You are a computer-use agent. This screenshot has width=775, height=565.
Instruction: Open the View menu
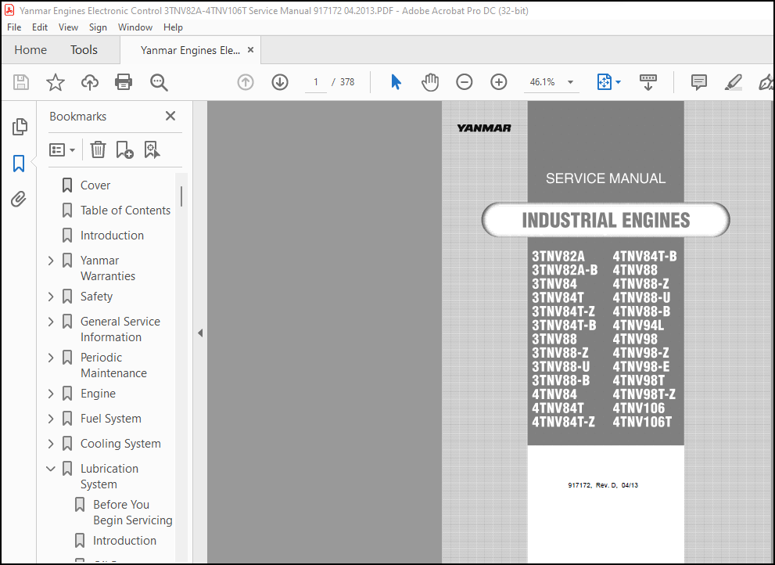tap(68, 27)
